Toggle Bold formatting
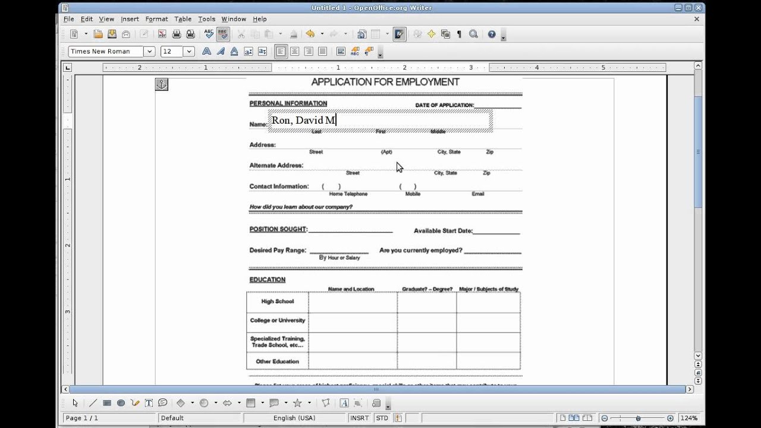This screenshot has width=761, height=428. pyautogui.click(x=206, y=52)
